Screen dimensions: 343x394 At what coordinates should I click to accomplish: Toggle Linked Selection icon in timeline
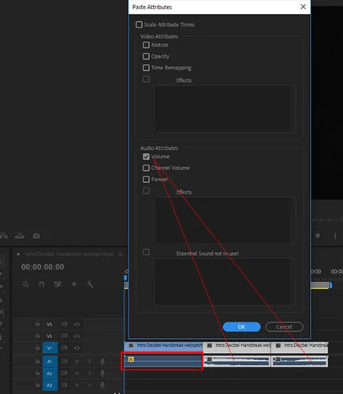click(x=58, y=284)
